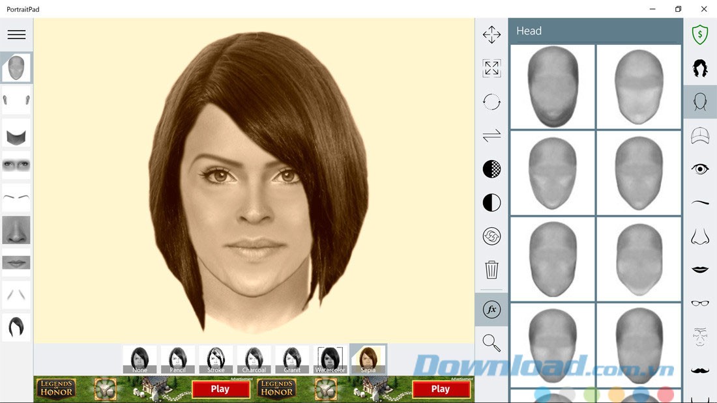The width and height of the screenshot is (717, 403).
Task: Apply the Pencil effect
Action: pyautogui.click(x=178, y=359)
